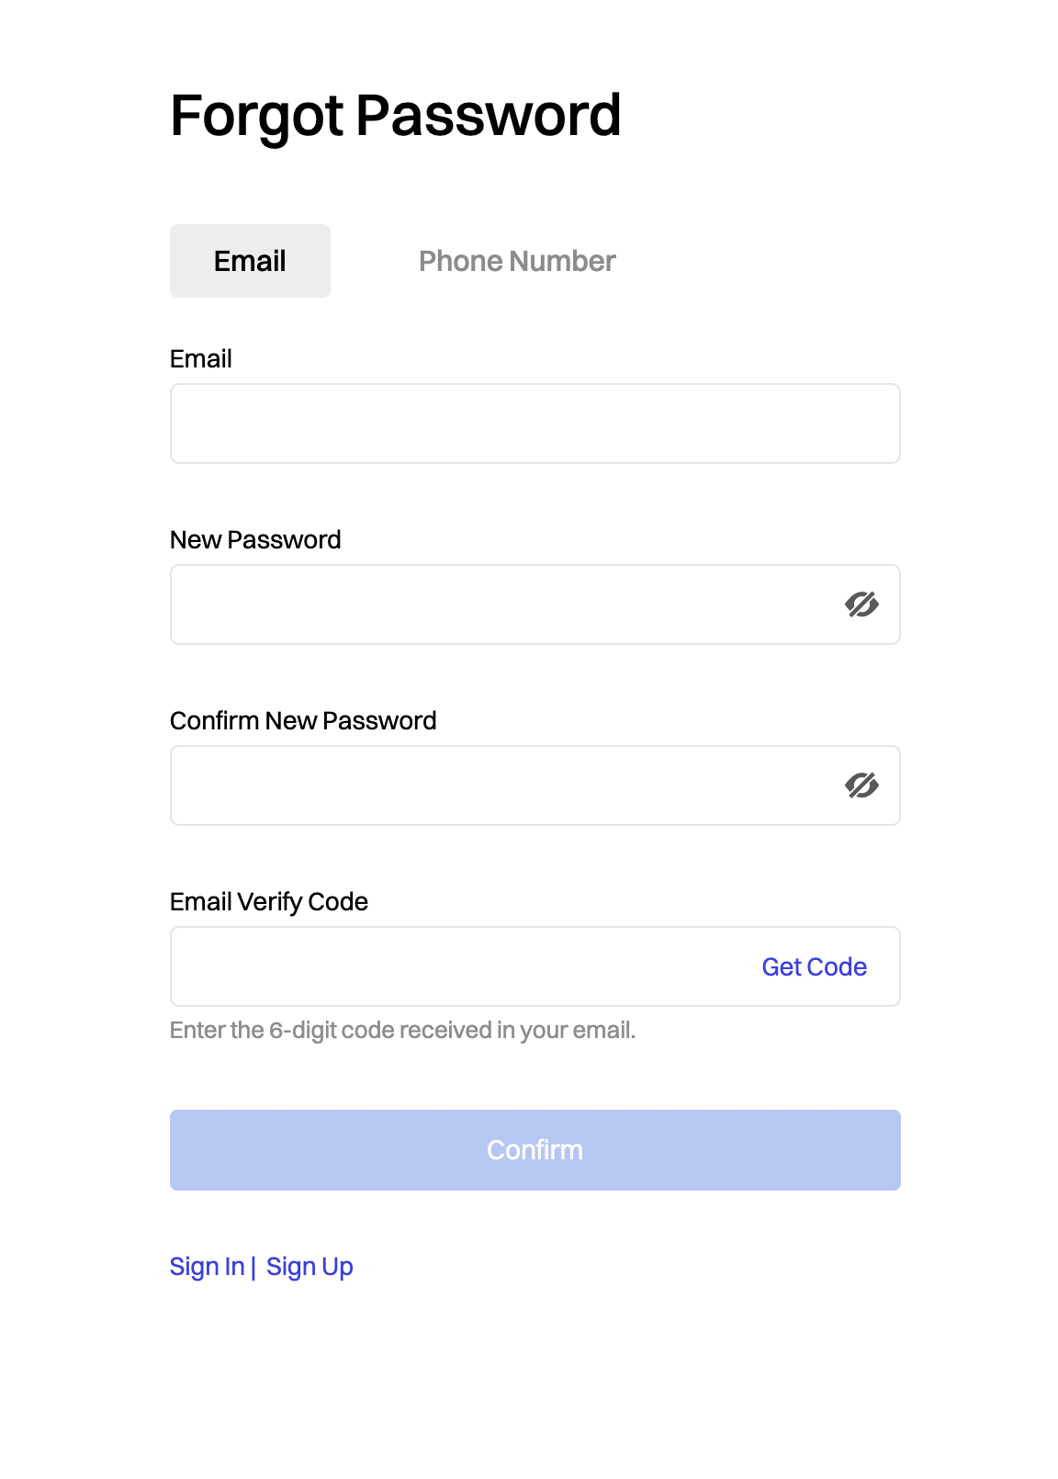
Task: Open the Sign In link
Action: click(x=208, y=1267)
